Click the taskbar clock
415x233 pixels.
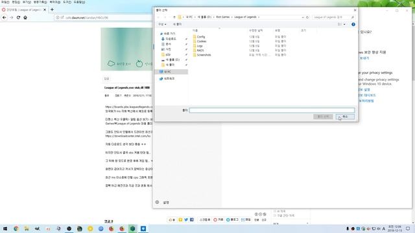click(394, 228)
